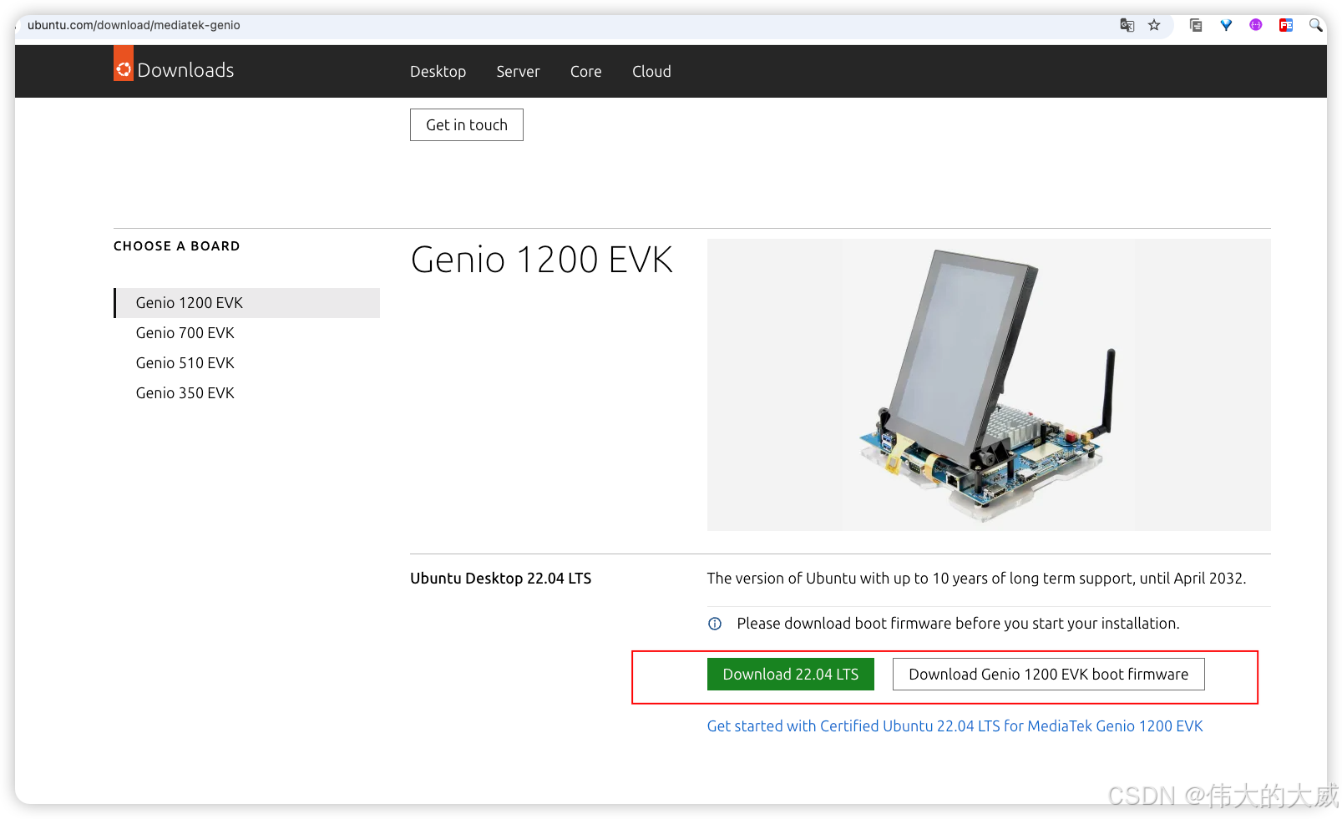This screenshot has height=819, width=1342.
Task: Bookmark this page with the star icon
Action: coord(1154,25)
